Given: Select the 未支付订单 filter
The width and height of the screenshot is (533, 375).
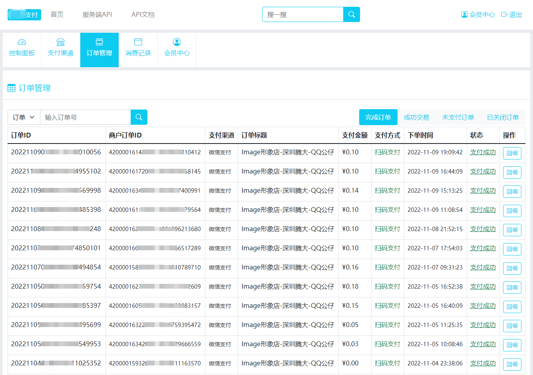Looking at the screenshot, I should point(458,117).
